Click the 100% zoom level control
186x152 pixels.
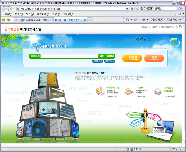175,149
